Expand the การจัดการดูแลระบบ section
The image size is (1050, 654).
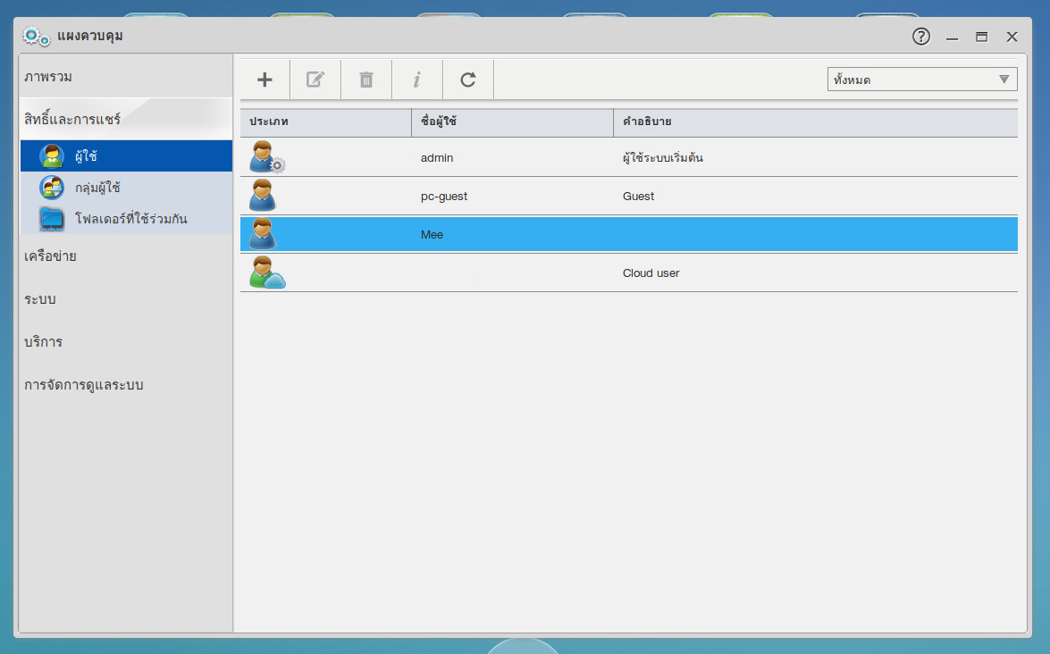[x=84, y=385]
